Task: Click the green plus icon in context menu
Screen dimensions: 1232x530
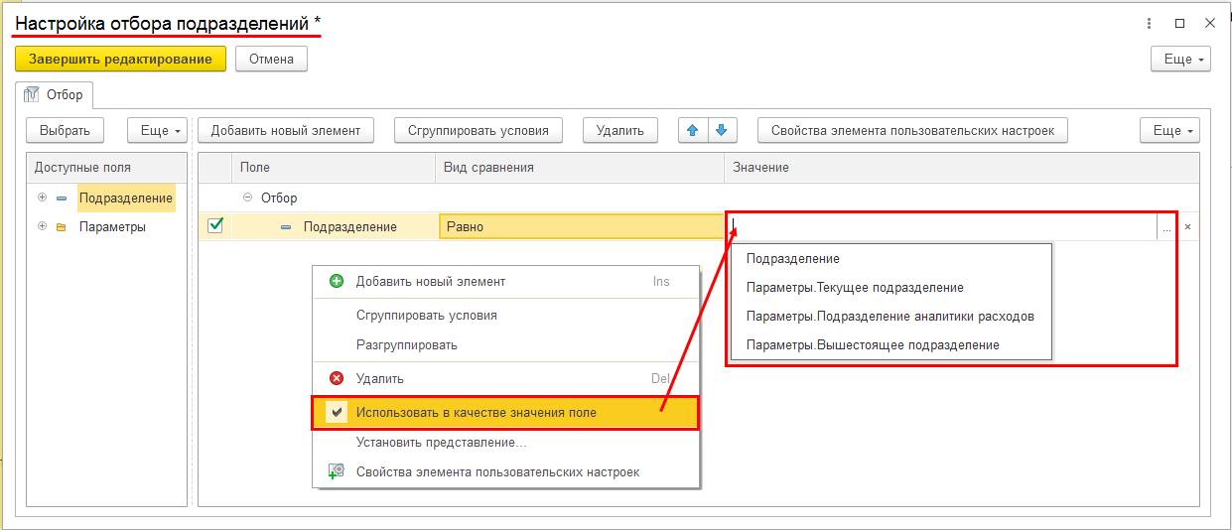Action: click(x=337, y=281)
